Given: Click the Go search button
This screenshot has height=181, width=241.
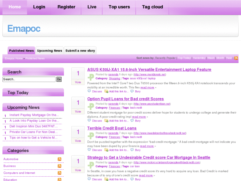Looking at the screenshot, I should coord(59,79).
